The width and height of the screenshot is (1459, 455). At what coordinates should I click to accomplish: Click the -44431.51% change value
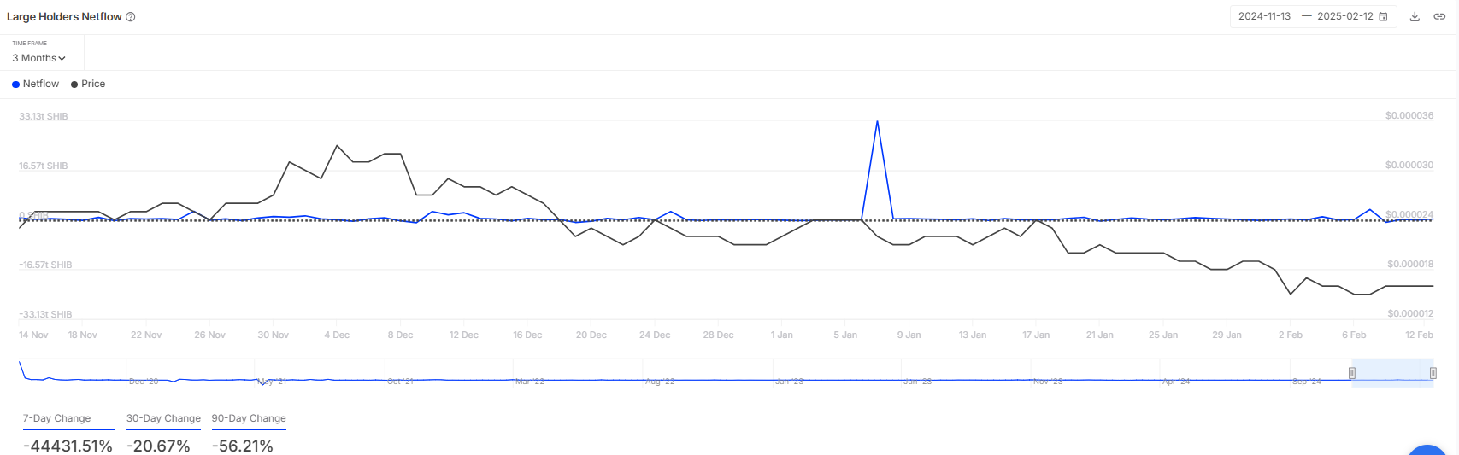click(x=68, y=446)
